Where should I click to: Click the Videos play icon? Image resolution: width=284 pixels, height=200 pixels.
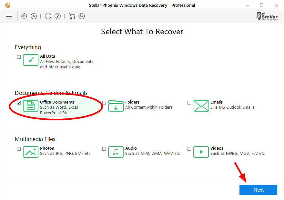[201, 152]
